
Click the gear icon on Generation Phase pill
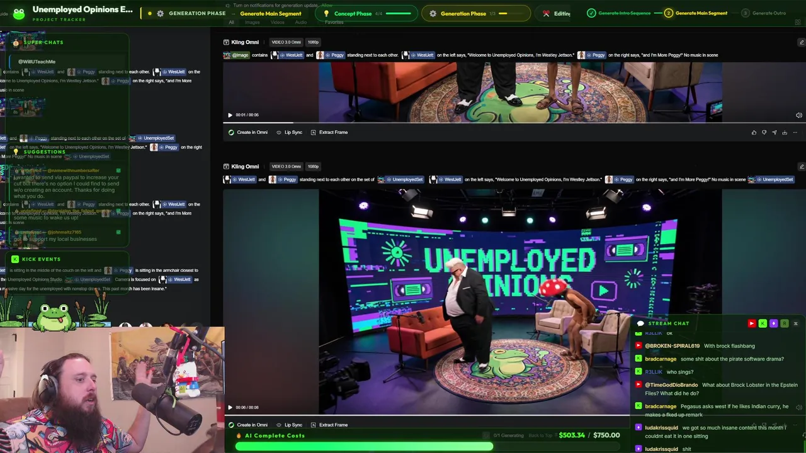click(x=433, y=13)
